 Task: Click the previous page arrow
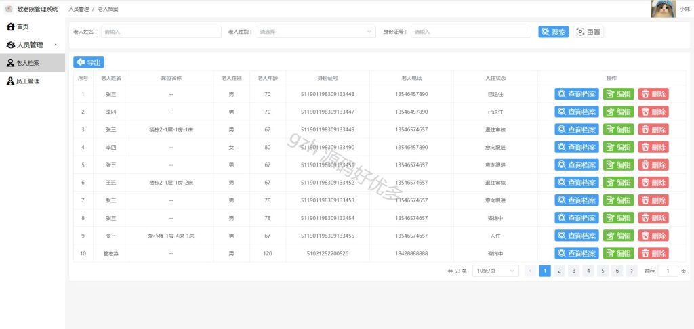tap(530, 271)
